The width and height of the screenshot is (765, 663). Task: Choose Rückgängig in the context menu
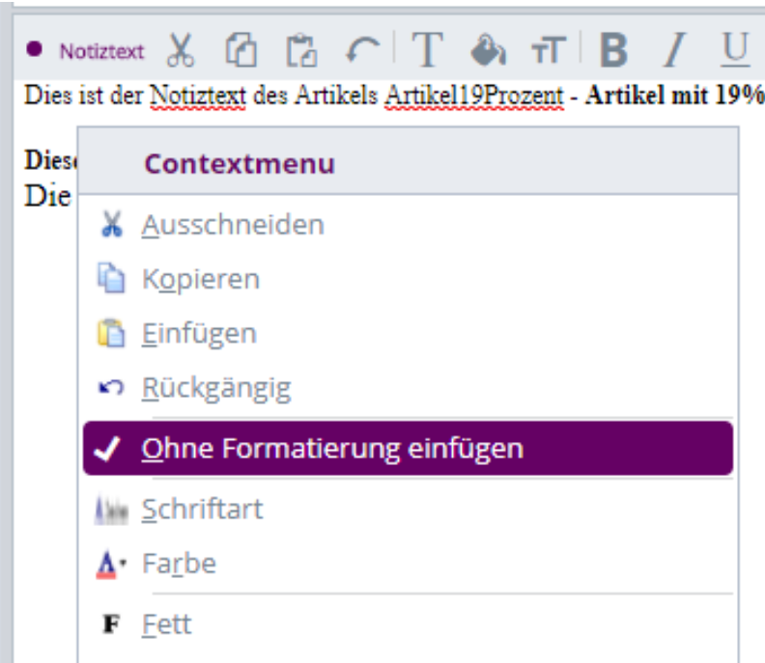point(215,389)
